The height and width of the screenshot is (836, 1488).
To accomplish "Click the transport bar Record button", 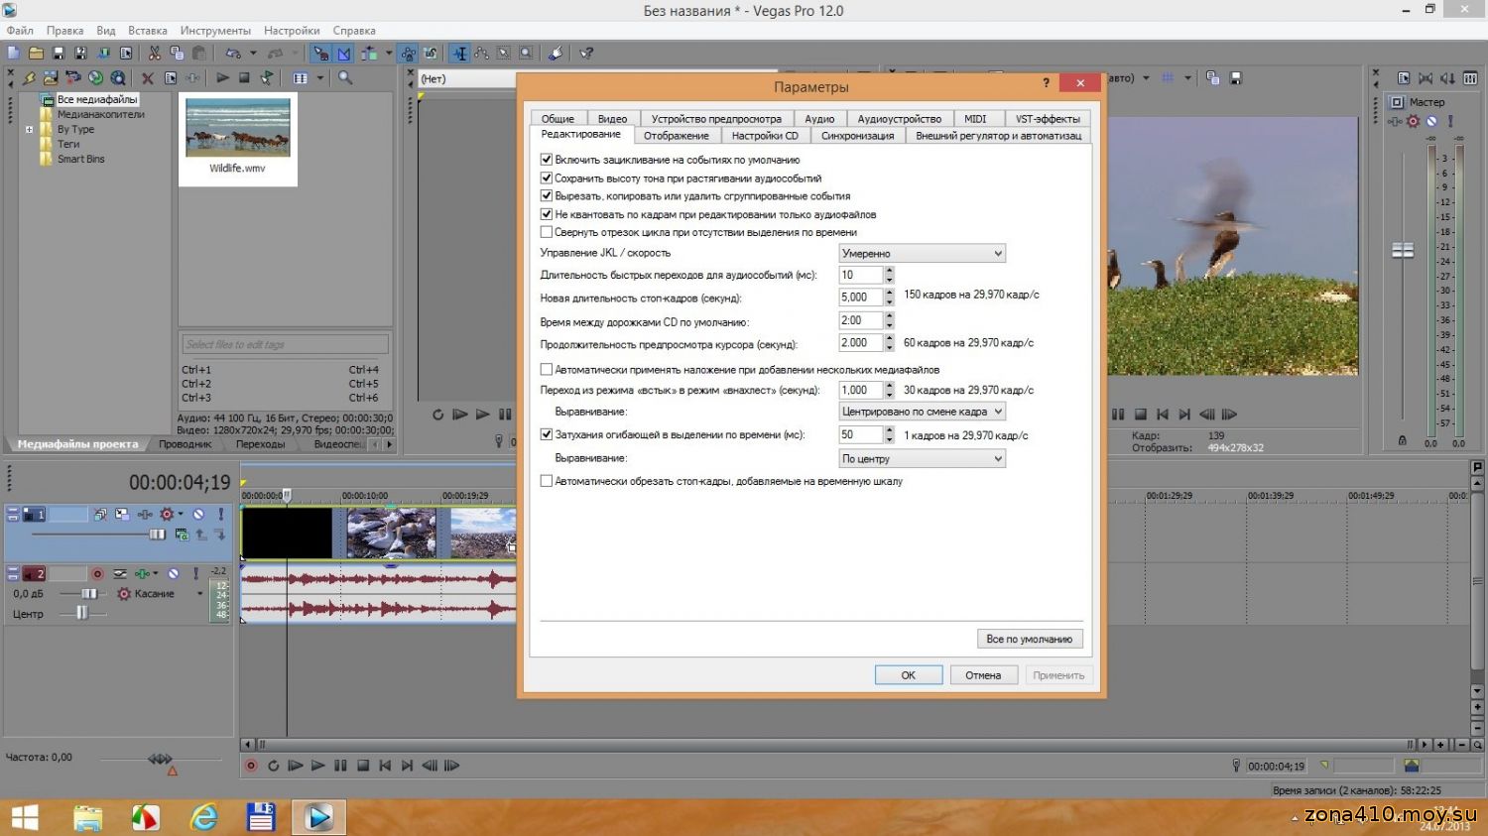I will (x=251, y=766).
